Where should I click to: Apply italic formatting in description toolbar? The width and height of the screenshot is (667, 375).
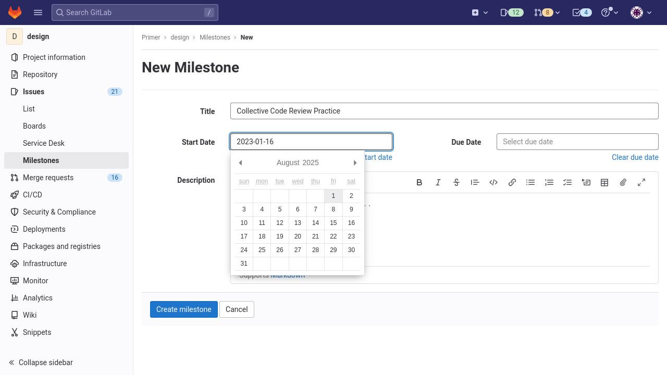438,182
